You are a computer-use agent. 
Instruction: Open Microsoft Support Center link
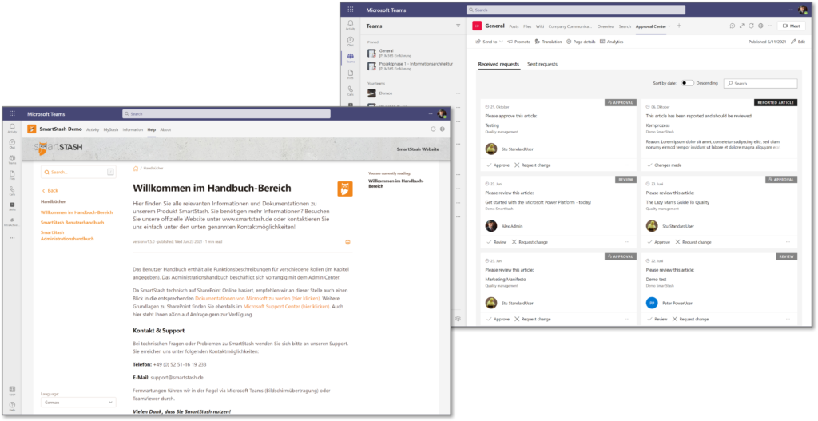(x=286, y=306)
